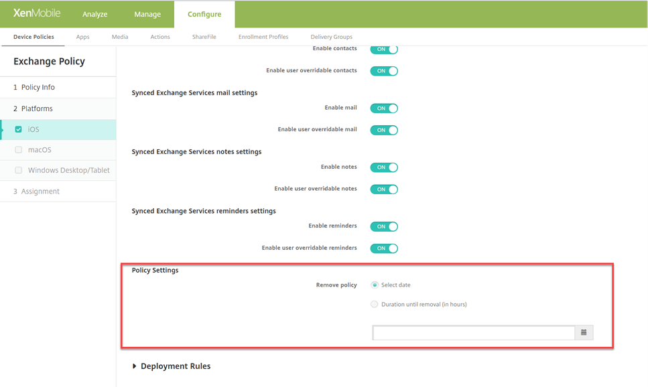This screenshot has height=387, width=648.
Task: Open the ShareFile subtab
Action: [x=204, y=37]
